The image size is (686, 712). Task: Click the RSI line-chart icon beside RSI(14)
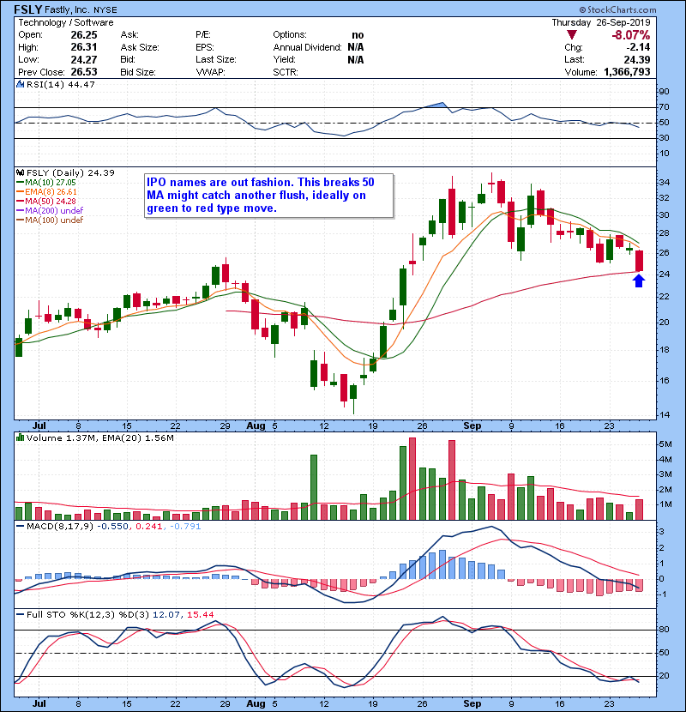(20, 84)
